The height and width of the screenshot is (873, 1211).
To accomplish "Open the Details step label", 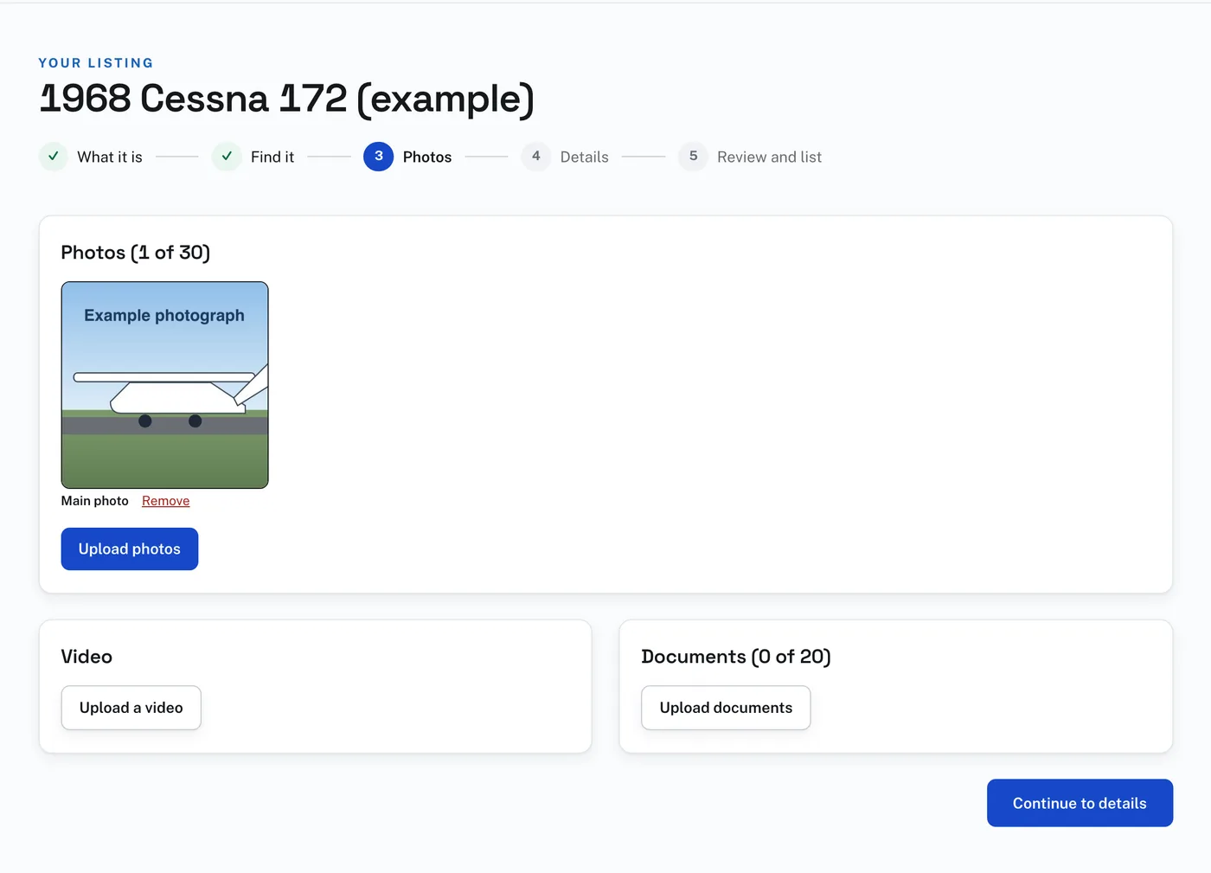I will [x=585, y=157].
